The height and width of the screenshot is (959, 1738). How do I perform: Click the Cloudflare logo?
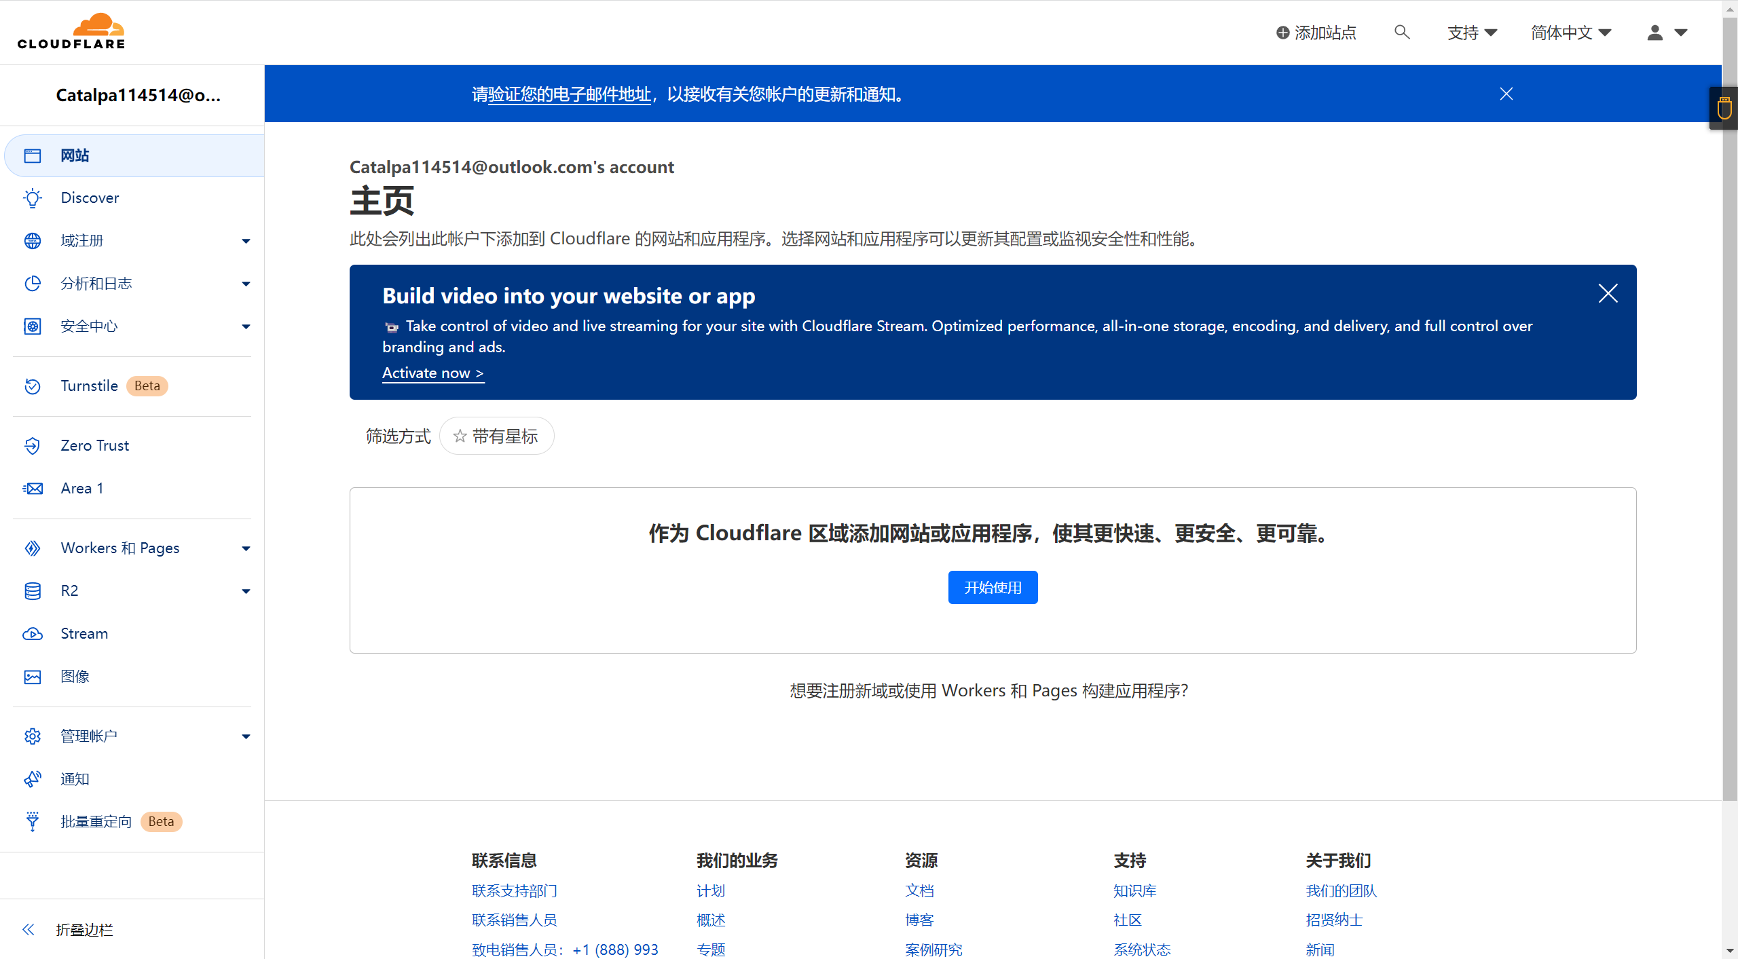[x=71, y=31]
